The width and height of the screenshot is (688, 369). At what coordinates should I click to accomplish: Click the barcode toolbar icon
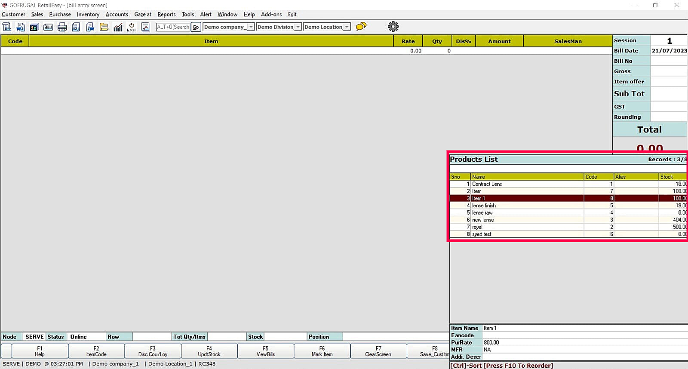click(x=48, y=27)
